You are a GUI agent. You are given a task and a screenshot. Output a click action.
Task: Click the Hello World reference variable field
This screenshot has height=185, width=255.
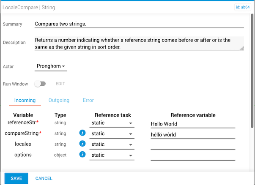[192, 124]
